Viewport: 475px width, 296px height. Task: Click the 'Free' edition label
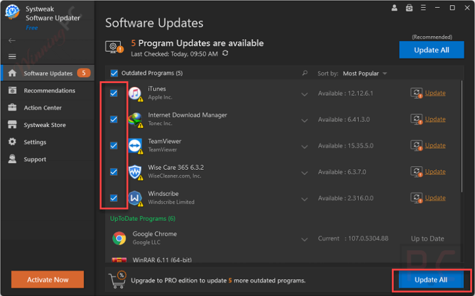pos(32,28)
